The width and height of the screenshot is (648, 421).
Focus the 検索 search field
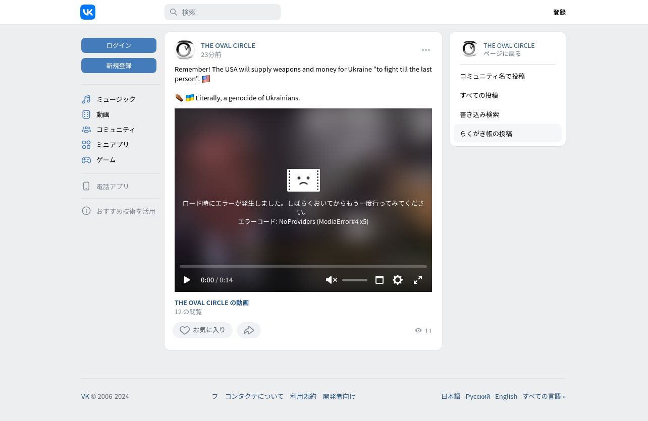[x=223, y=12]
